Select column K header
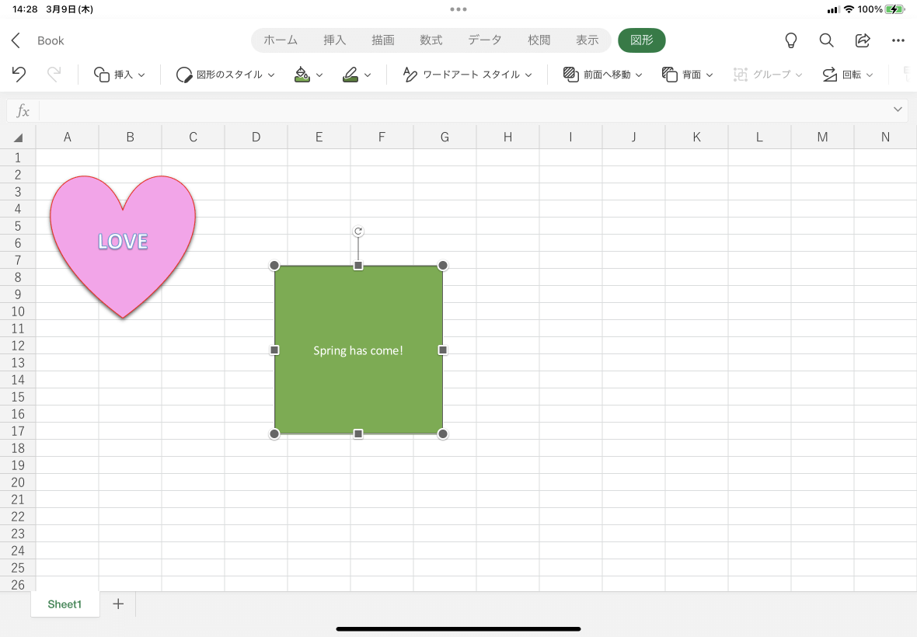Viewport: 917px width, 637px height. 696,137
